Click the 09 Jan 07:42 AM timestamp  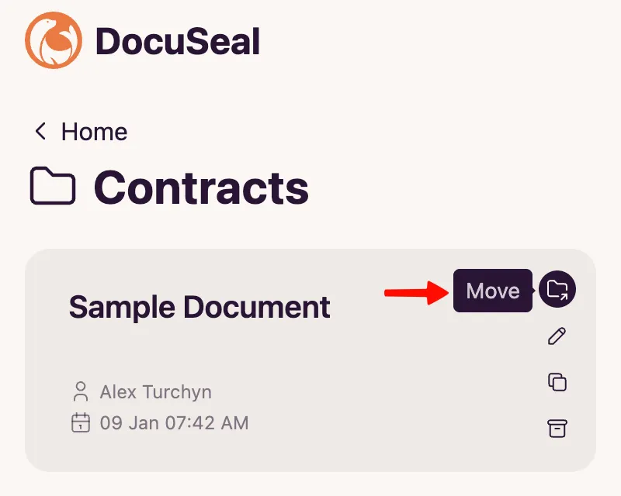pos(174,423)
